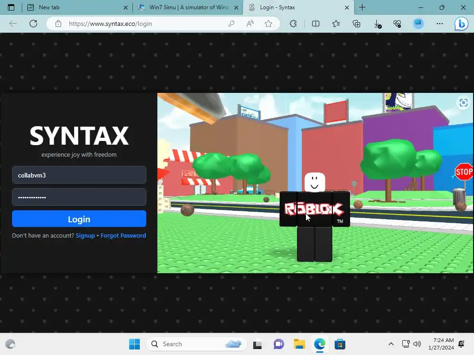Image resolution: width=474 pixels, height=355 pixels.
Task: Go back to the previous page
Action: click(x=12, y=24)
